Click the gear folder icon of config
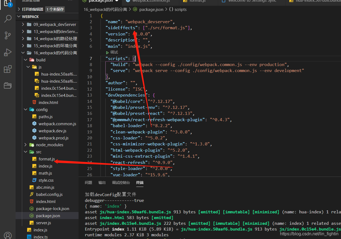Screen dimensions: 341x239 [x=32, y=109]
